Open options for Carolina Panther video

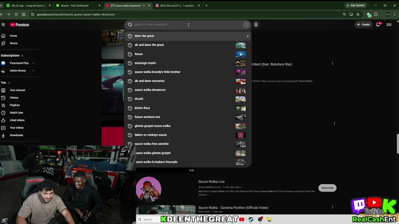tap(333, 207)
